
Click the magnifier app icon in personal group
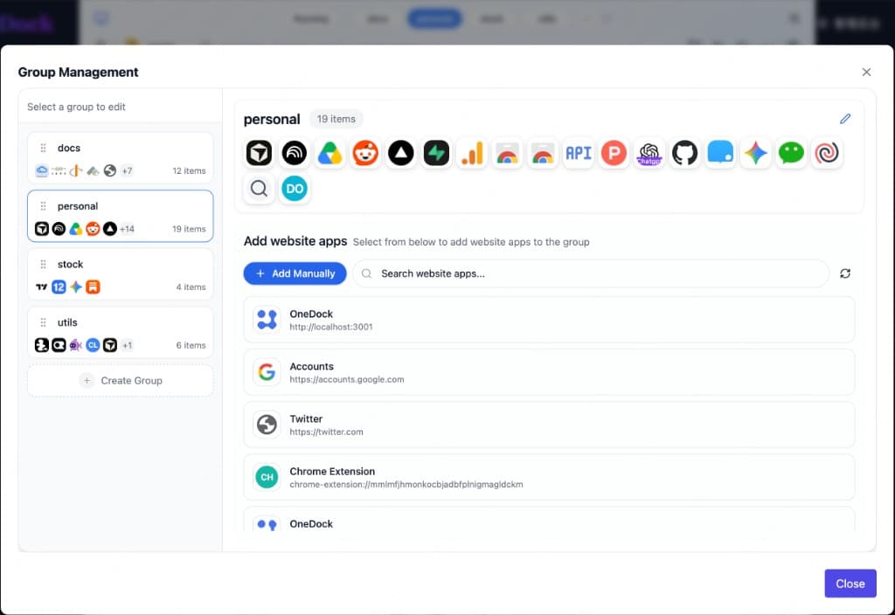pos(259,189)
